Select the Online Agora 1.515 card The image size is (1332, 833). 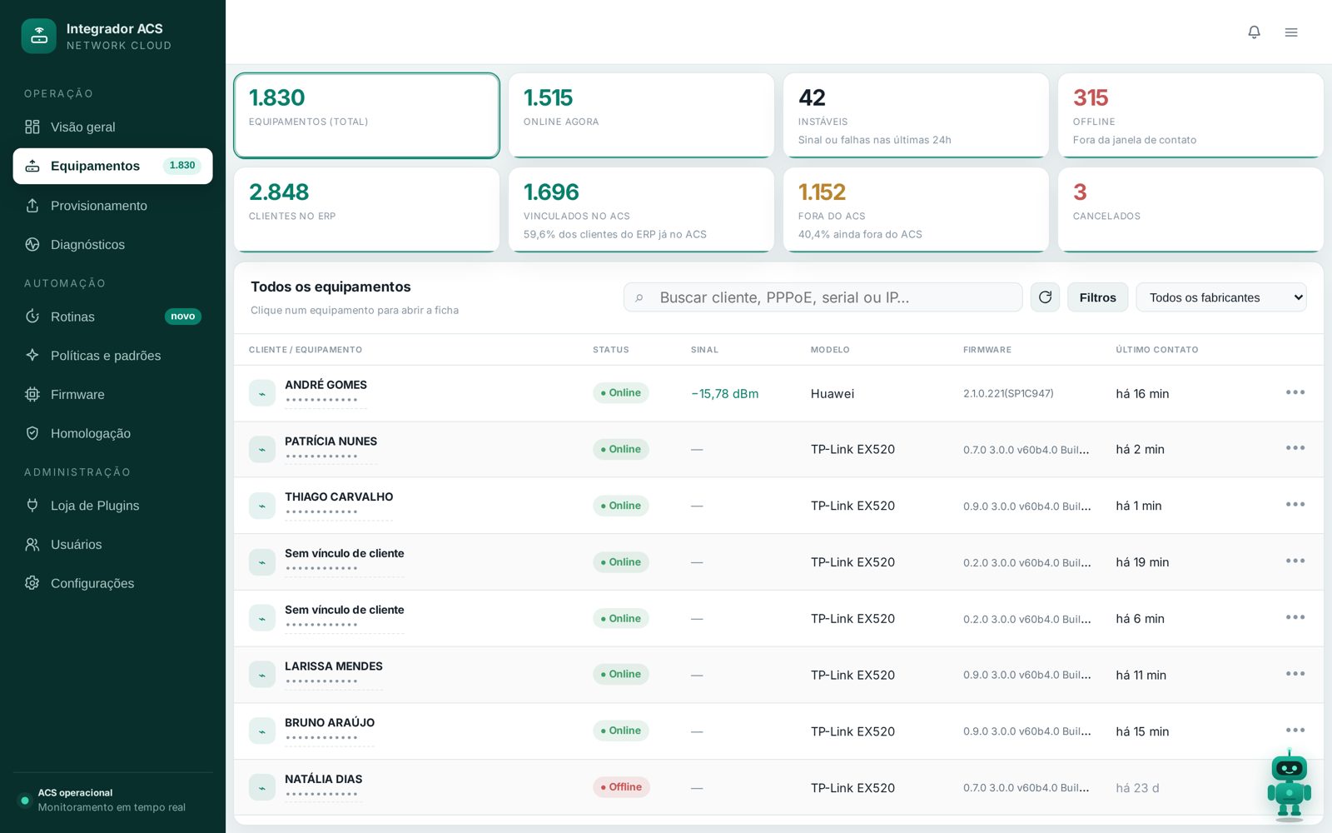[x=641, y=115]
